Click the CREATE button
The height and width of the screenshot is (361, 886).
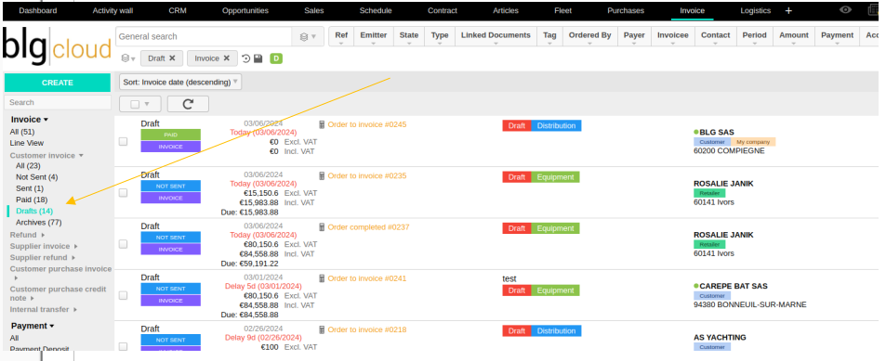(58, 83)
